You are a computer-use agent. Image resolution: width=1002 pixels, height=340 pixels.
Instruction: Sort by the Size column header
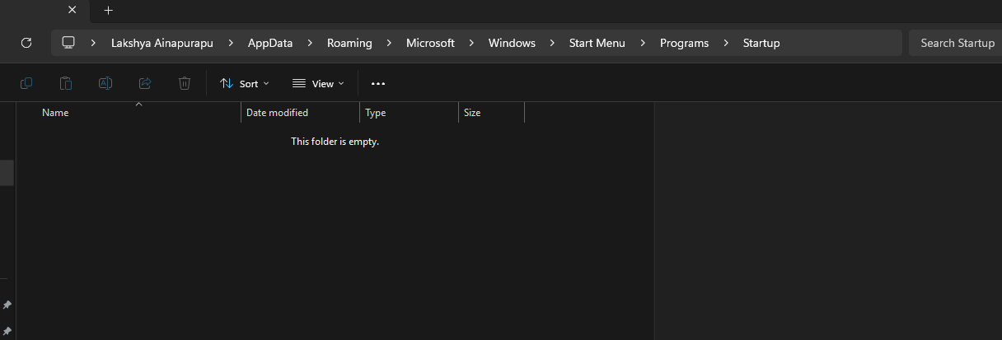492,113
